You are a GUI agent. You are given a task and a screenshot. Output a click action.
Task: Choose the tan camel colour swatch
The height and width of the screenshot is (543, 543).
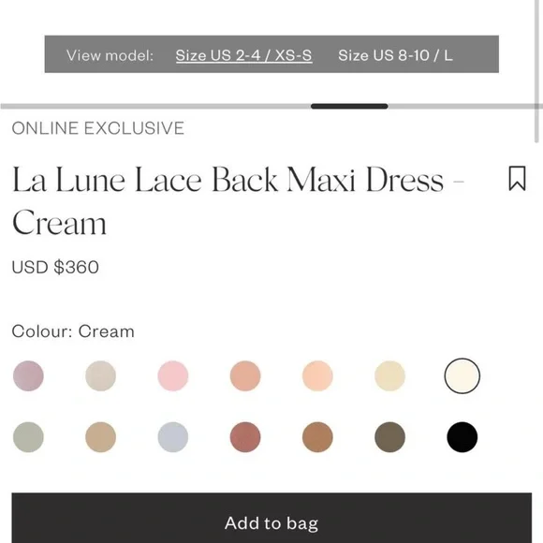(x=100, y=437)
